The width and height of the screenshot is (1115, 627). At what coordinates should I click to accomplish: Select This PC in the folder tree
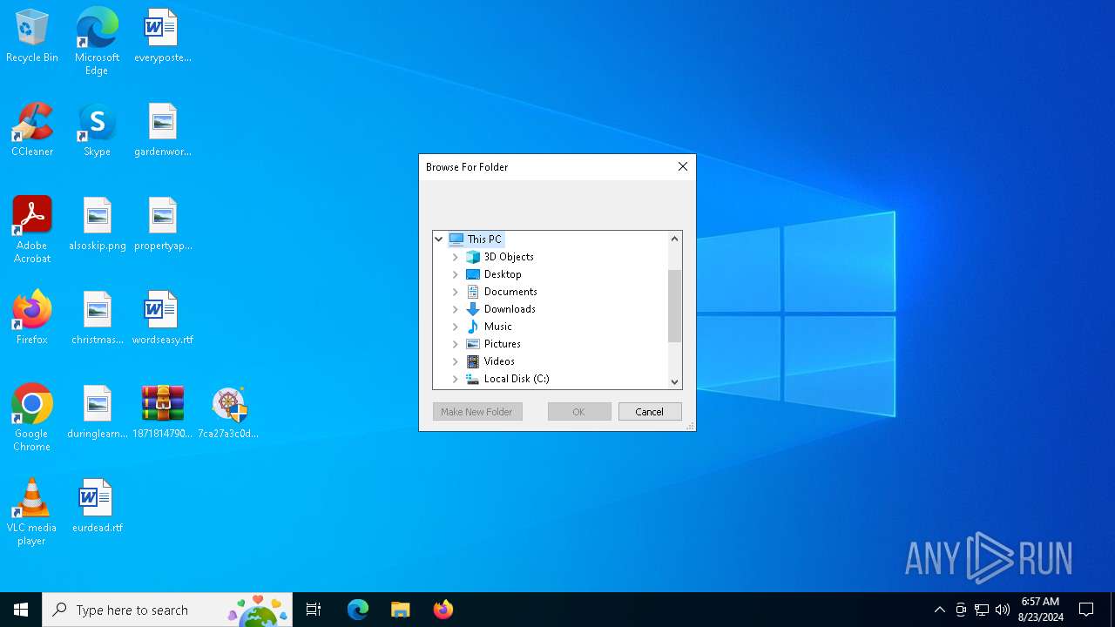point(476,239)
